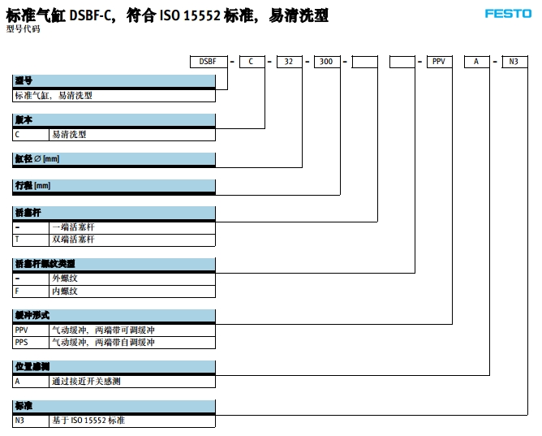Click the A code box in the top row
Screen dimensions: 542x436
(x=477, y=62)
